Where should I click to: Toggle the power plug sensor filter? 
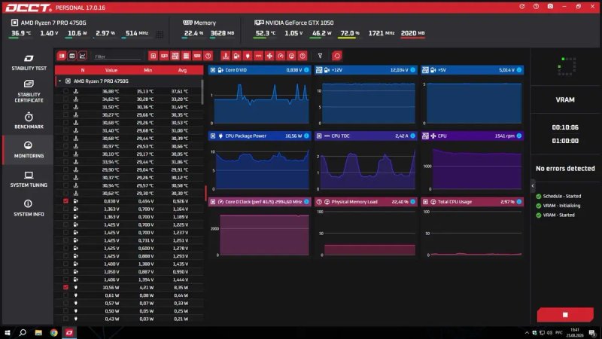point(248,56)
